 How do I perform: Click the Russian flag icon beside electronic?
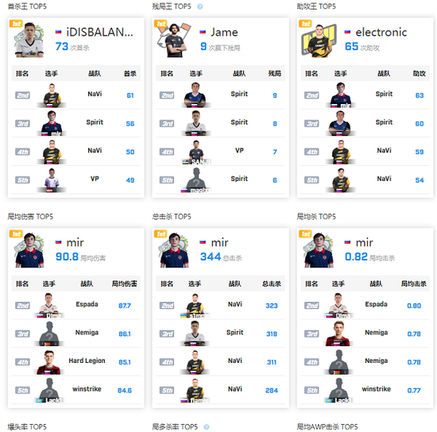click(x=347, y=32)
